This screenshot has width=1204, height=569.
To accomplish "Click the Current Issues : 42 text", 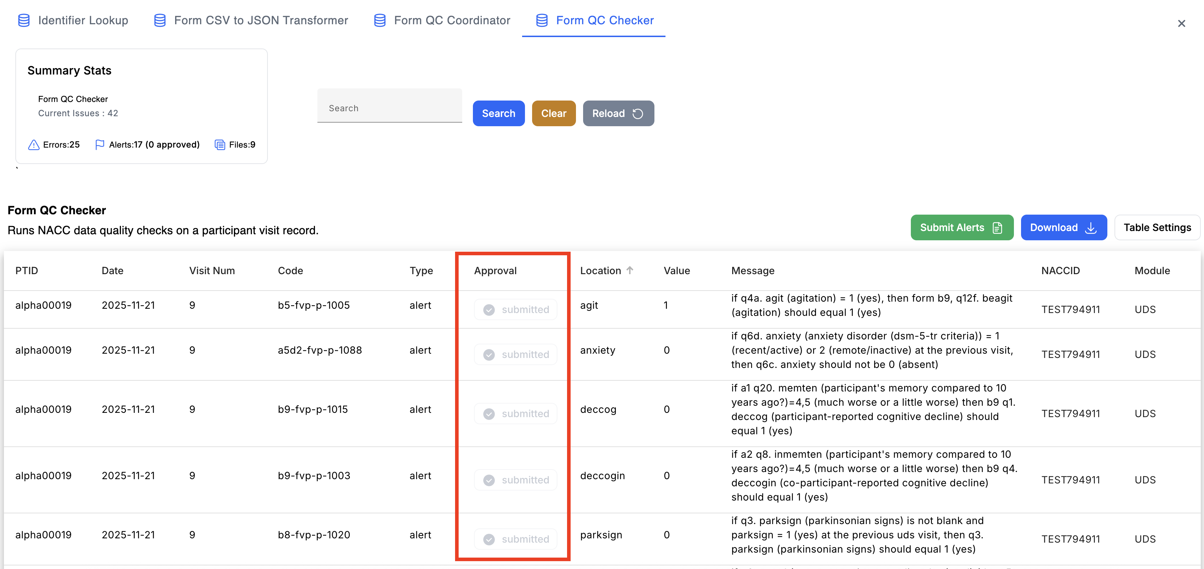I will coord(78,113).
